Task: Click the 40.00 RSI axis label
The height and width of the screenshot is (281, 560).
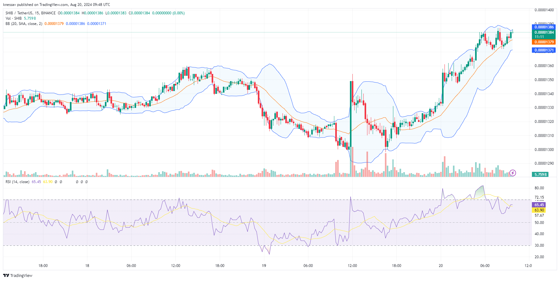Action: [539, 234]
